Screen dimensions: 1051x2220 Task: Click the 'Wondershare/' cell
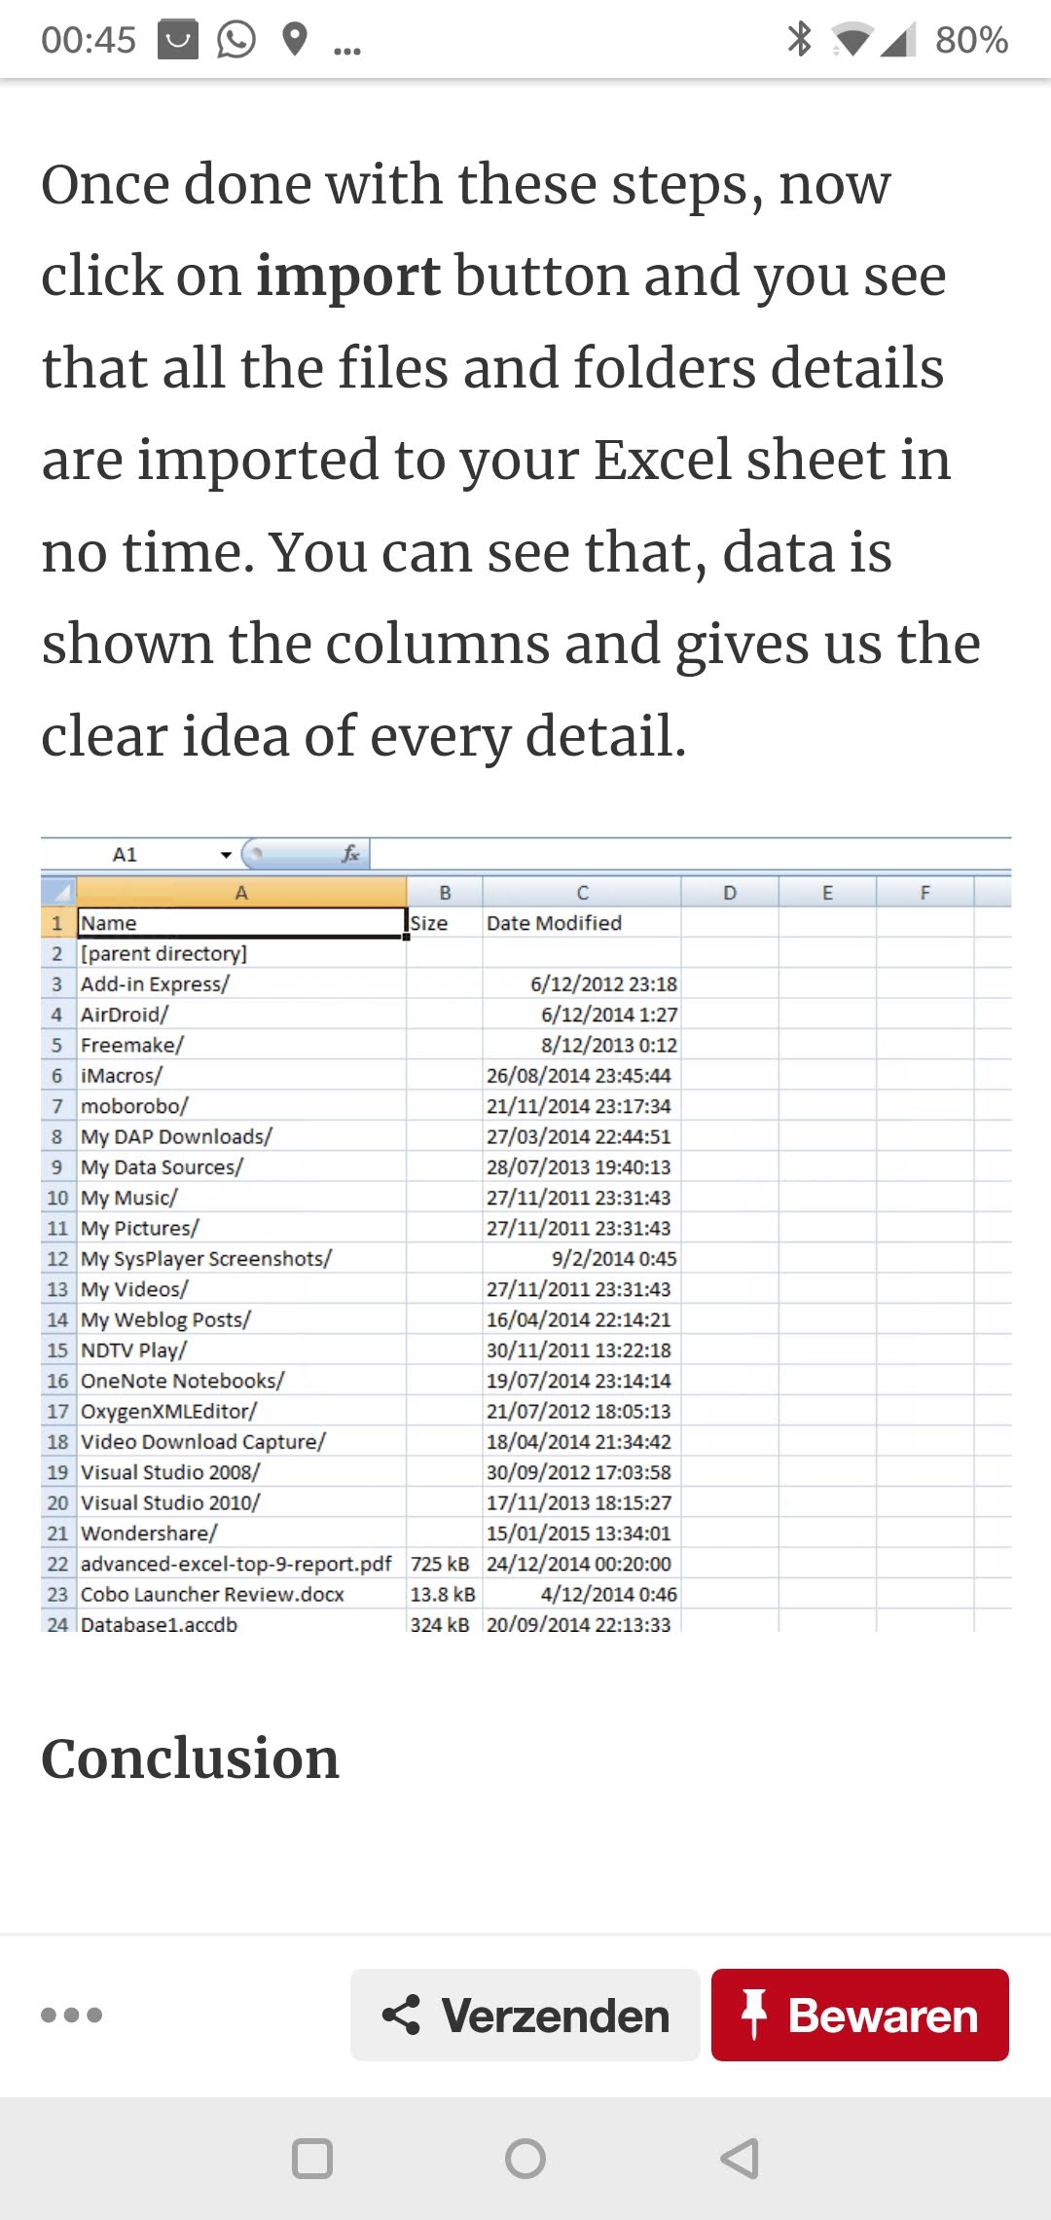point(241,1534)
